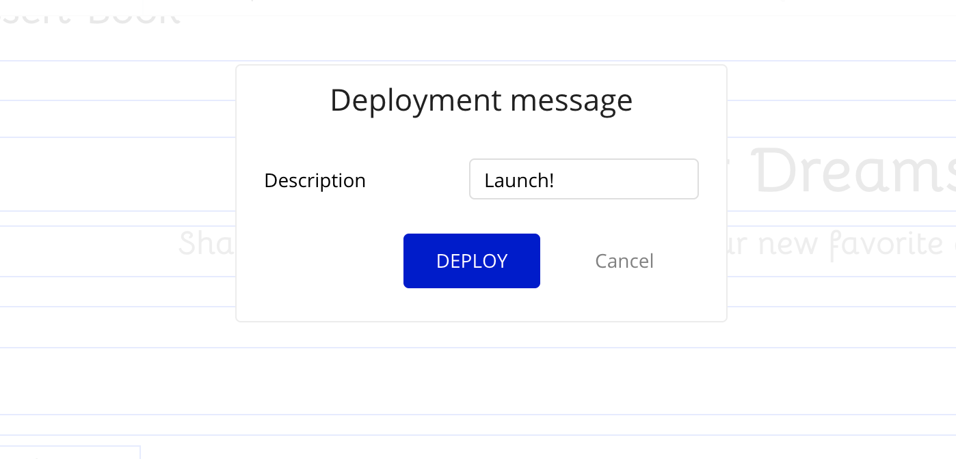
Task: Click the blue DEPLOY button
Action: [x=472, y=261]
